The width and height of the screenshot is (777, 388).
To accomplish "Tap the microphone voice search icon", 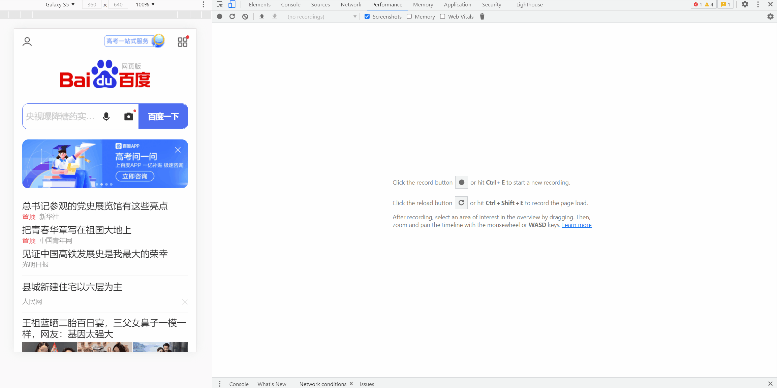I will (x=106, y=117).
